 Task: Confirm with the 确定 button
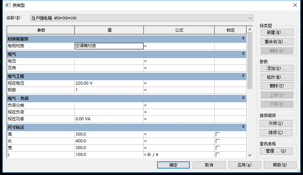(173, 165)
